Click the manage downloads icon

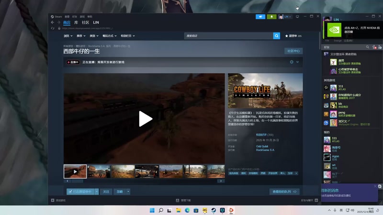[178, 200]
